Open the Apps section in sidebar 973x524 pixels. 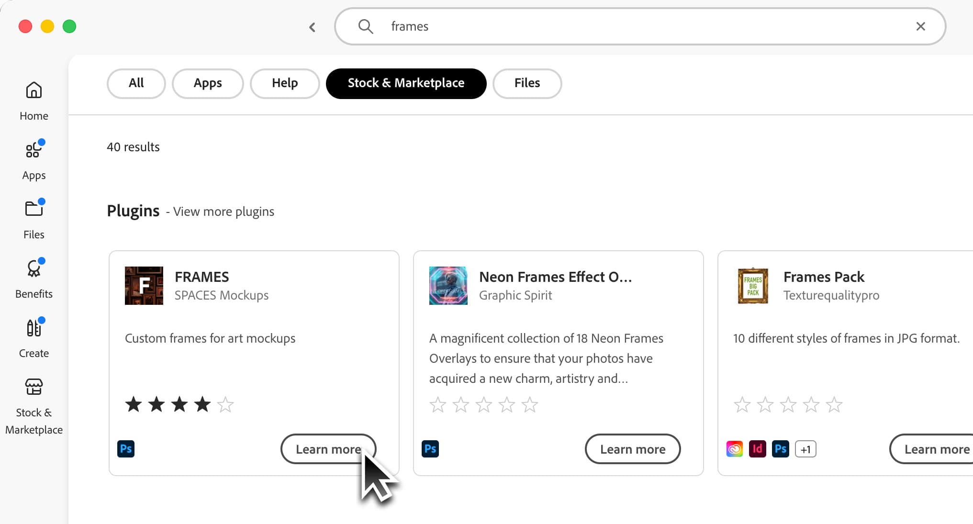34,160
